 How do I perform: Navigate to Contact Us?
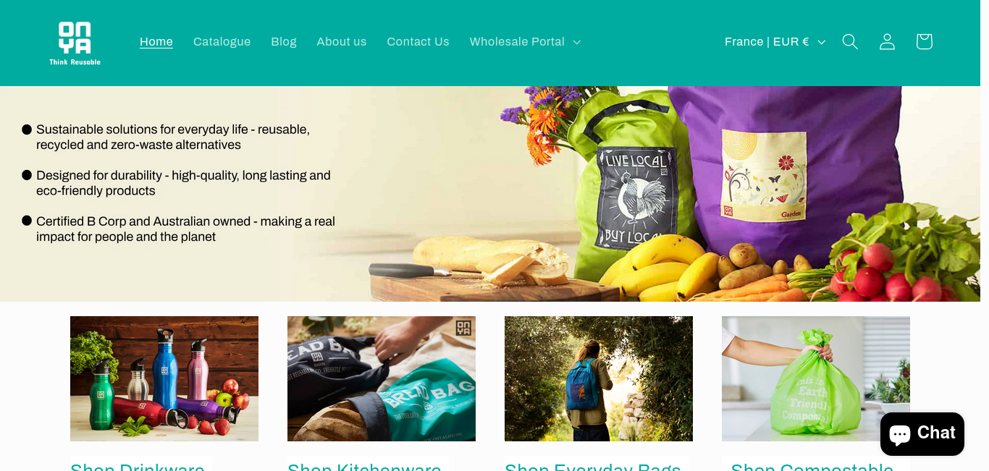[418, 42]
